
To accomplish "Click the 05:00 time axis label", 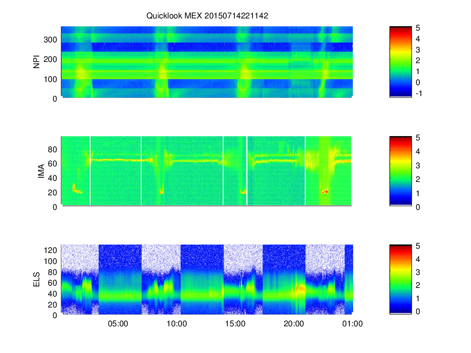I will pos(118,324).
